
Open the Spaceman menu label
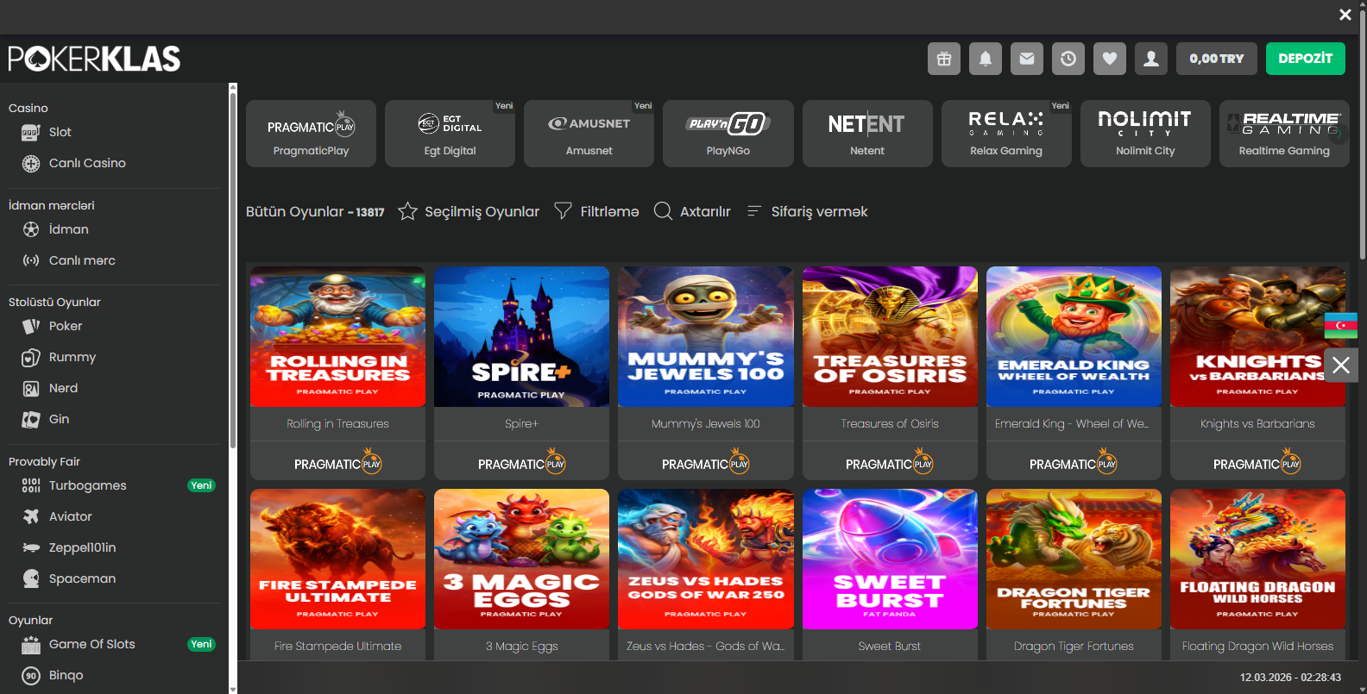pos(82,578)
